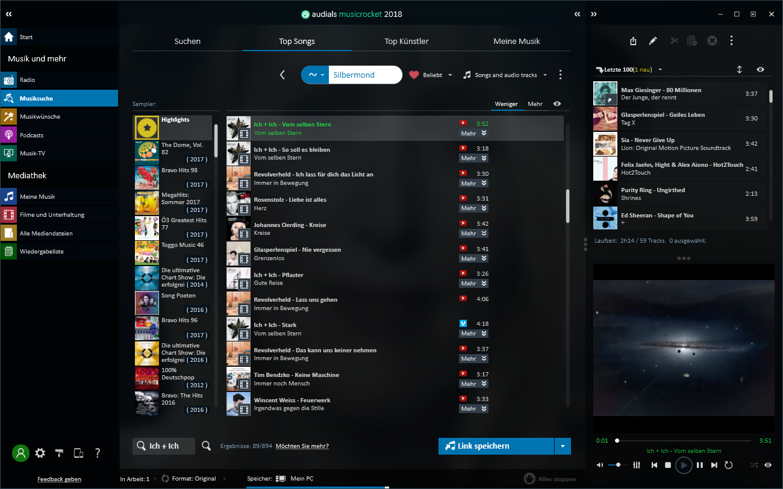
Task: Click the YouTube icon for Rosenstolz - Liebe ist alles
Action: pyautogui.click(x=463, y=198)
